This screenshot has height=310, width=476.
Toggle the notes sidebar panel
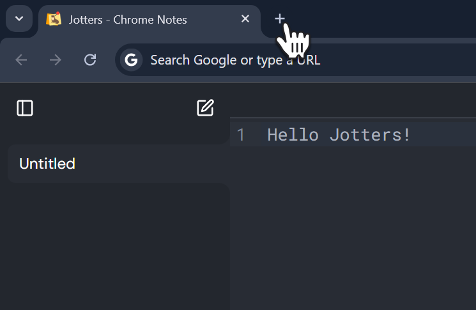[25, 108]
